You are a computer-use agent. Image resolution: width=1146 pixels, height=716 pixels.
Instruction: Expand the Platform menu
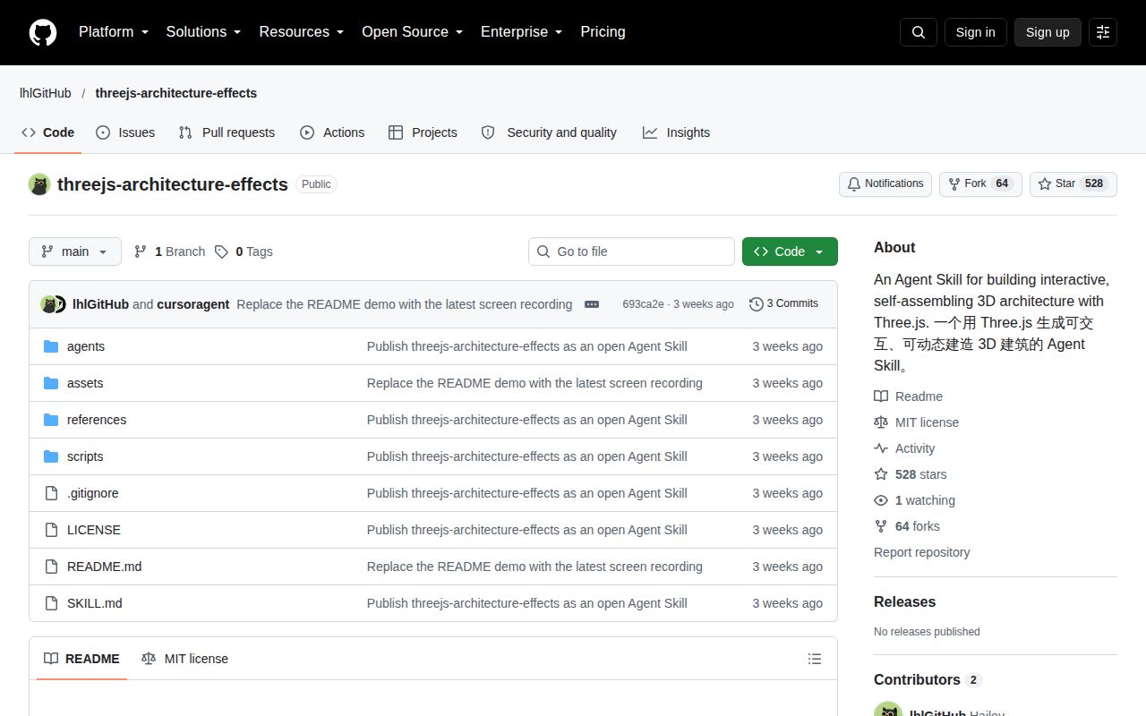tap(114, 32)
